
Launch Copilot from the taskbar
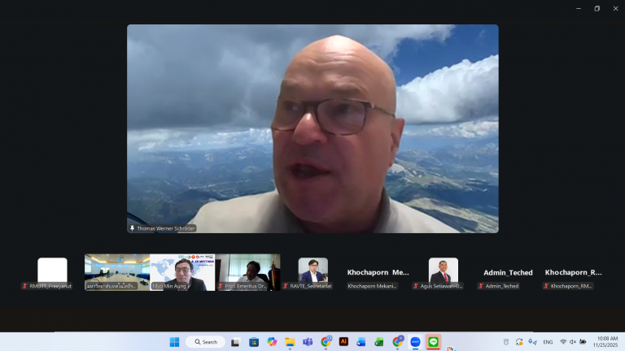(272, 342)
